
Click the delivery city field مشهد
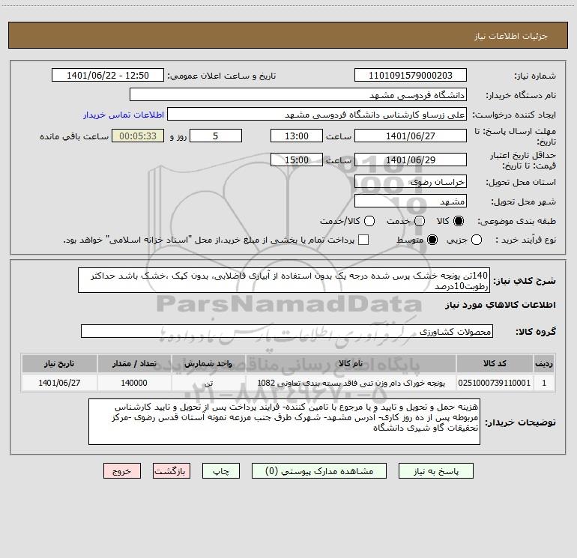coord(411,201)
